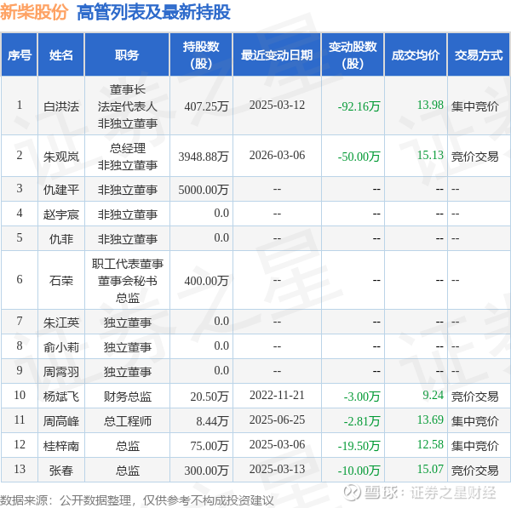Click holding value 5000.00万
This screenshot has height=508, width=511.
click(204, 190)
